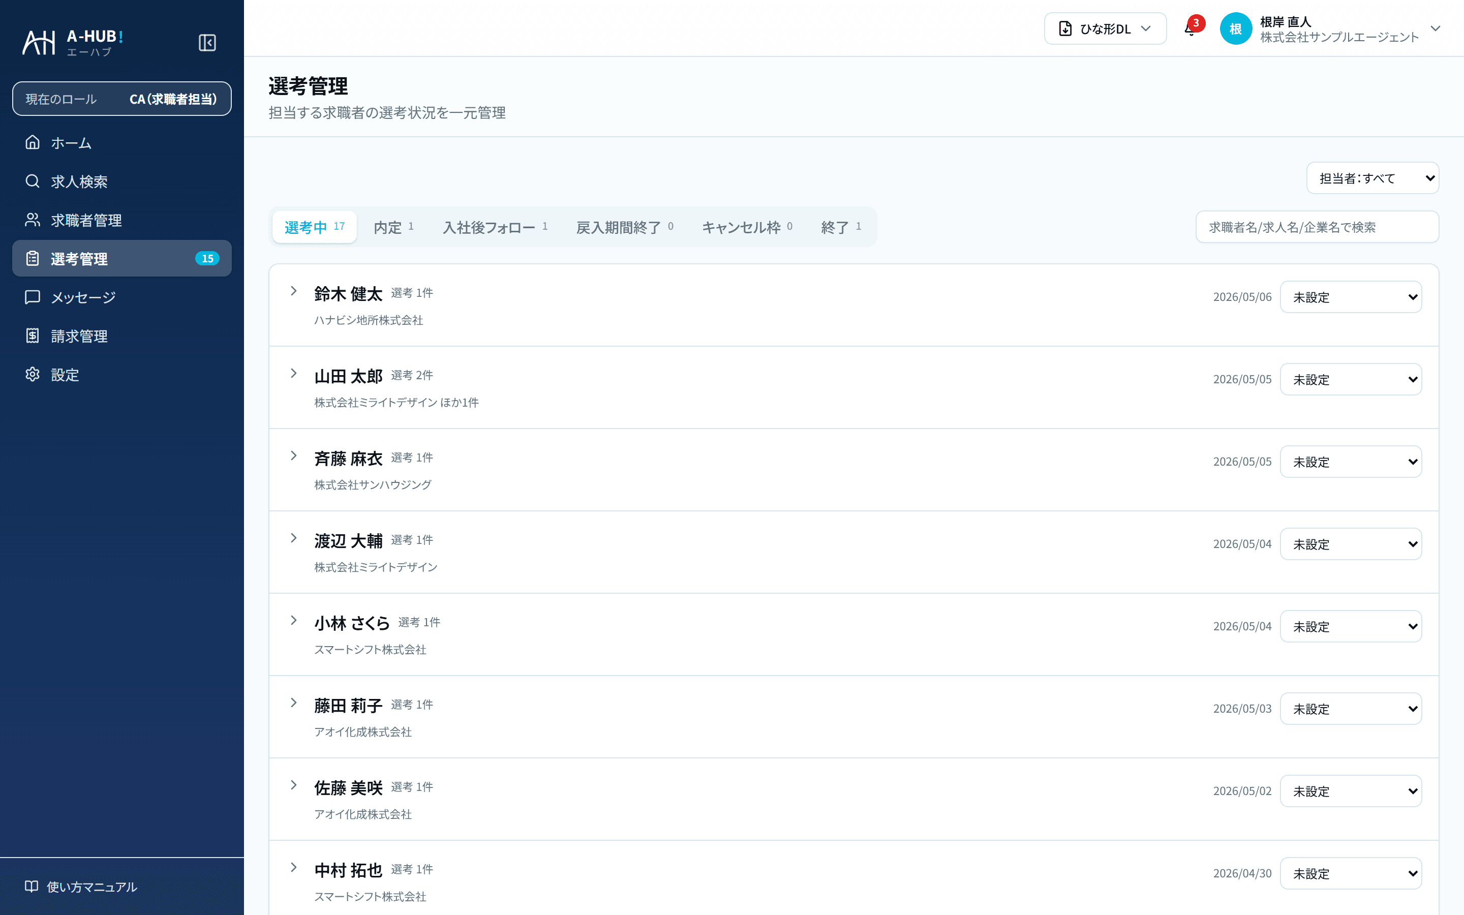The image size is (1464, 915).
Task: Click the name 山田 太郎
Action: click(348, 376)
